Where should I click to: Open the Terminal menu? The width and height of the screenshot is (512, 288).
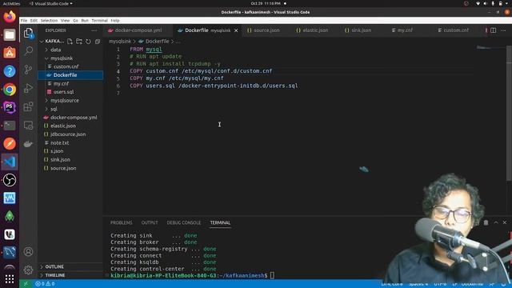click(99, 20)
